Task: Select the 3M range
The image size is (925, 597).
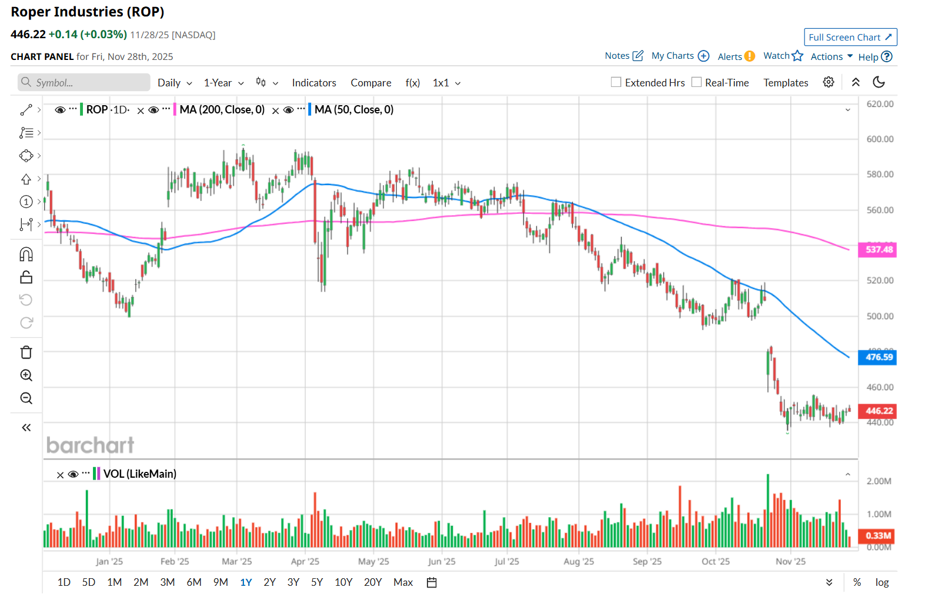Action: (168, 582)
